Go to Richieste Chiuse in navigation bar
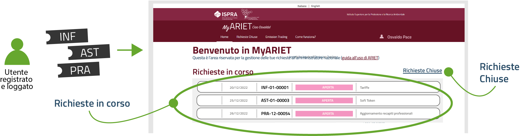 coord(247,37)
